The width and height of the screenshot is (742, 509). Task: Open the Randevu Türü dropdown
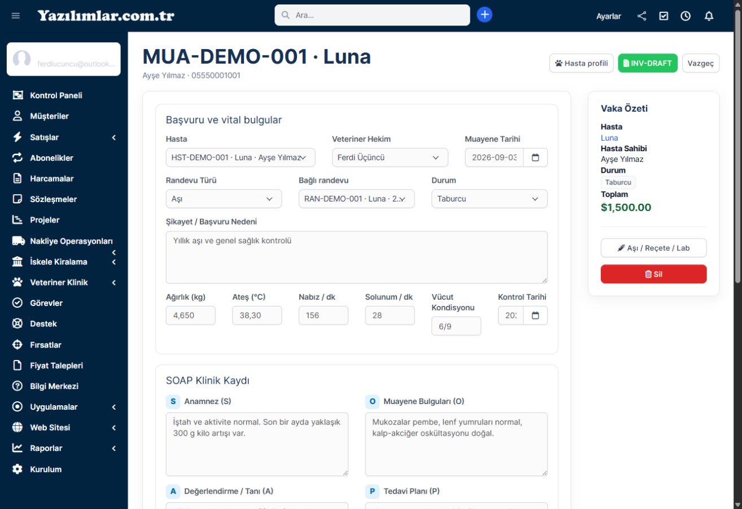[x=224, y=199]
